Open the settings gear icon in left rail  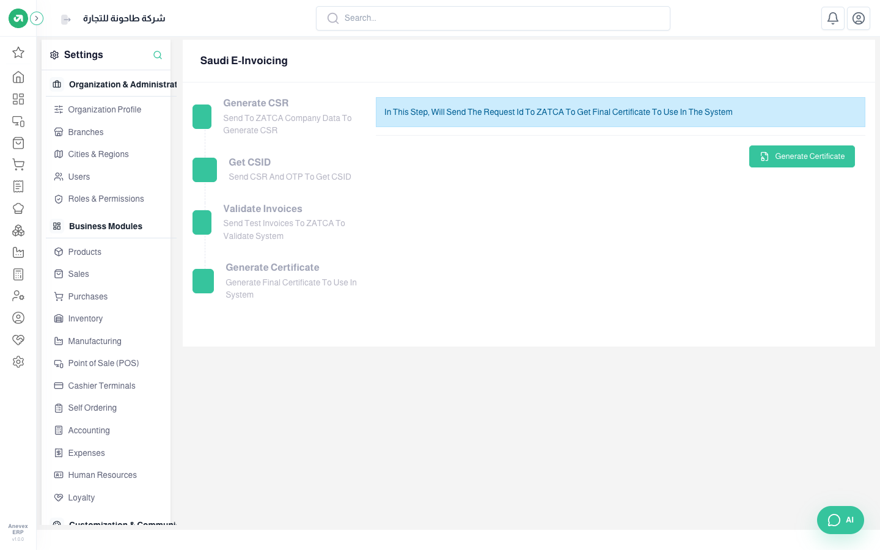pyautogui.click(x=18, y=362)
